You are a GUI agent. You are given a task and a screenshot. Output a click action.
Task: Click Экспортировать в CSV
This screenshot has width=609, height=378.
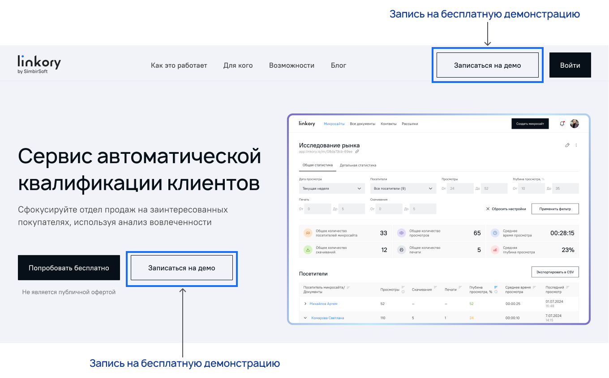(555, 272)
